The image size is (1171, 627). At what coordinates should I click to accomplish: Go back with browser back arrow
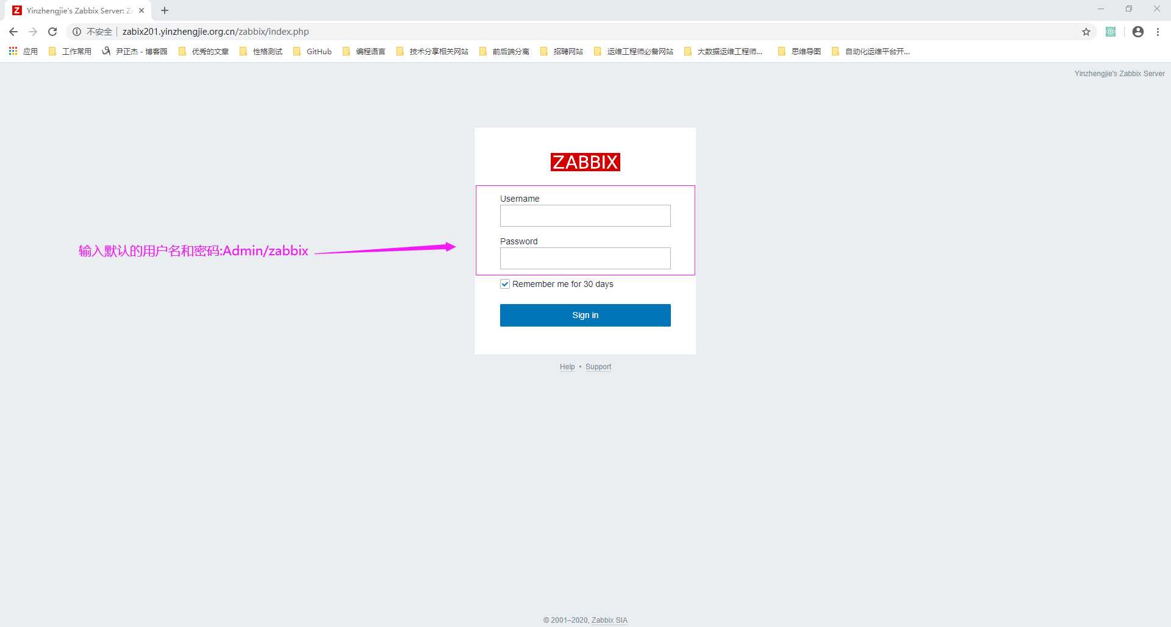coord(13,32)
